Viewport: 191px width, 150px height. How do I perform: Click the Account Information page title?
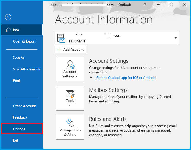click(104, 19)
